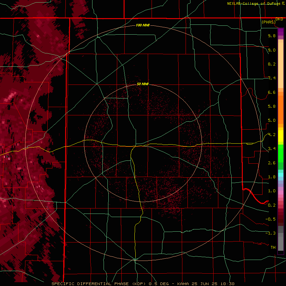The image size is (286, 286).
Task: Click the -0.5 color scale value
Action: [270, 219]
